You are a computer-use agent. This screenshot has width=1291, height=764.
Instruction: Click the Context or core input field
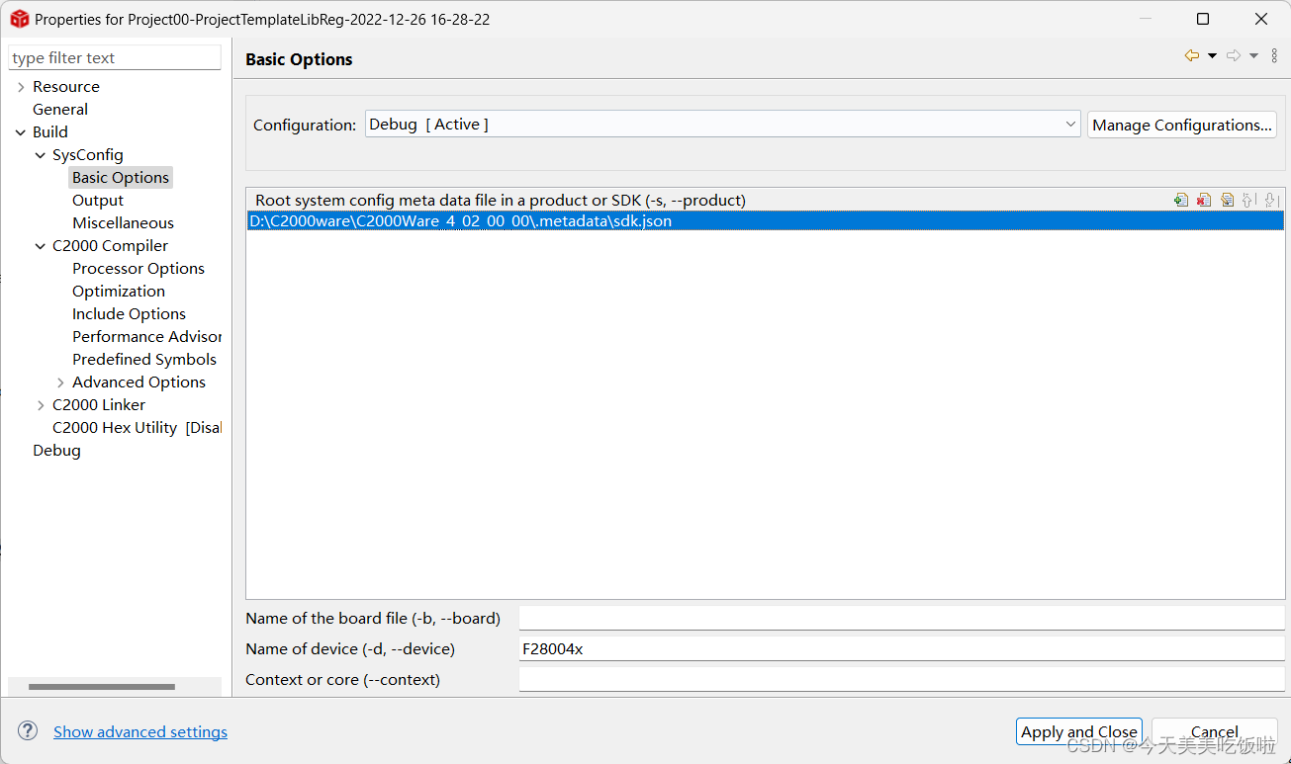(901, 680)
